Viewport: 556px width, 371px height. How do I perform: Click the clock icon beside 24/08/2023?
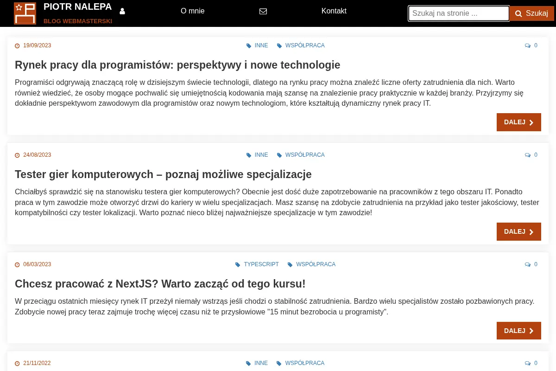point(18,155)
